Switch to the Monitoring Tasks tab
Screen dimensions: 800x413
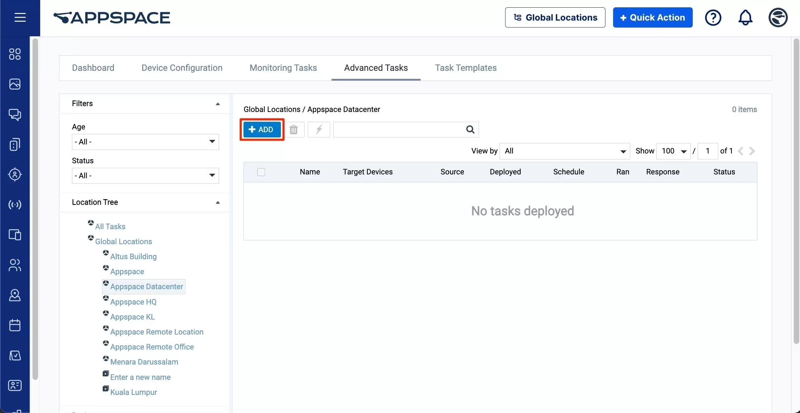tap(283, 68)
